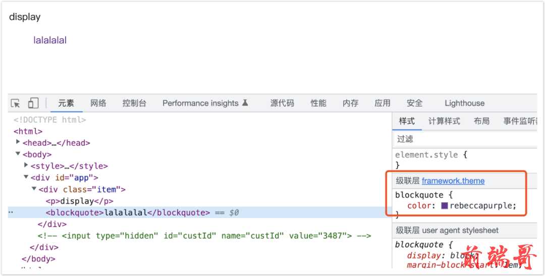
Task: Click the user agent blockquote selector
Action: (x=419, y=245)
